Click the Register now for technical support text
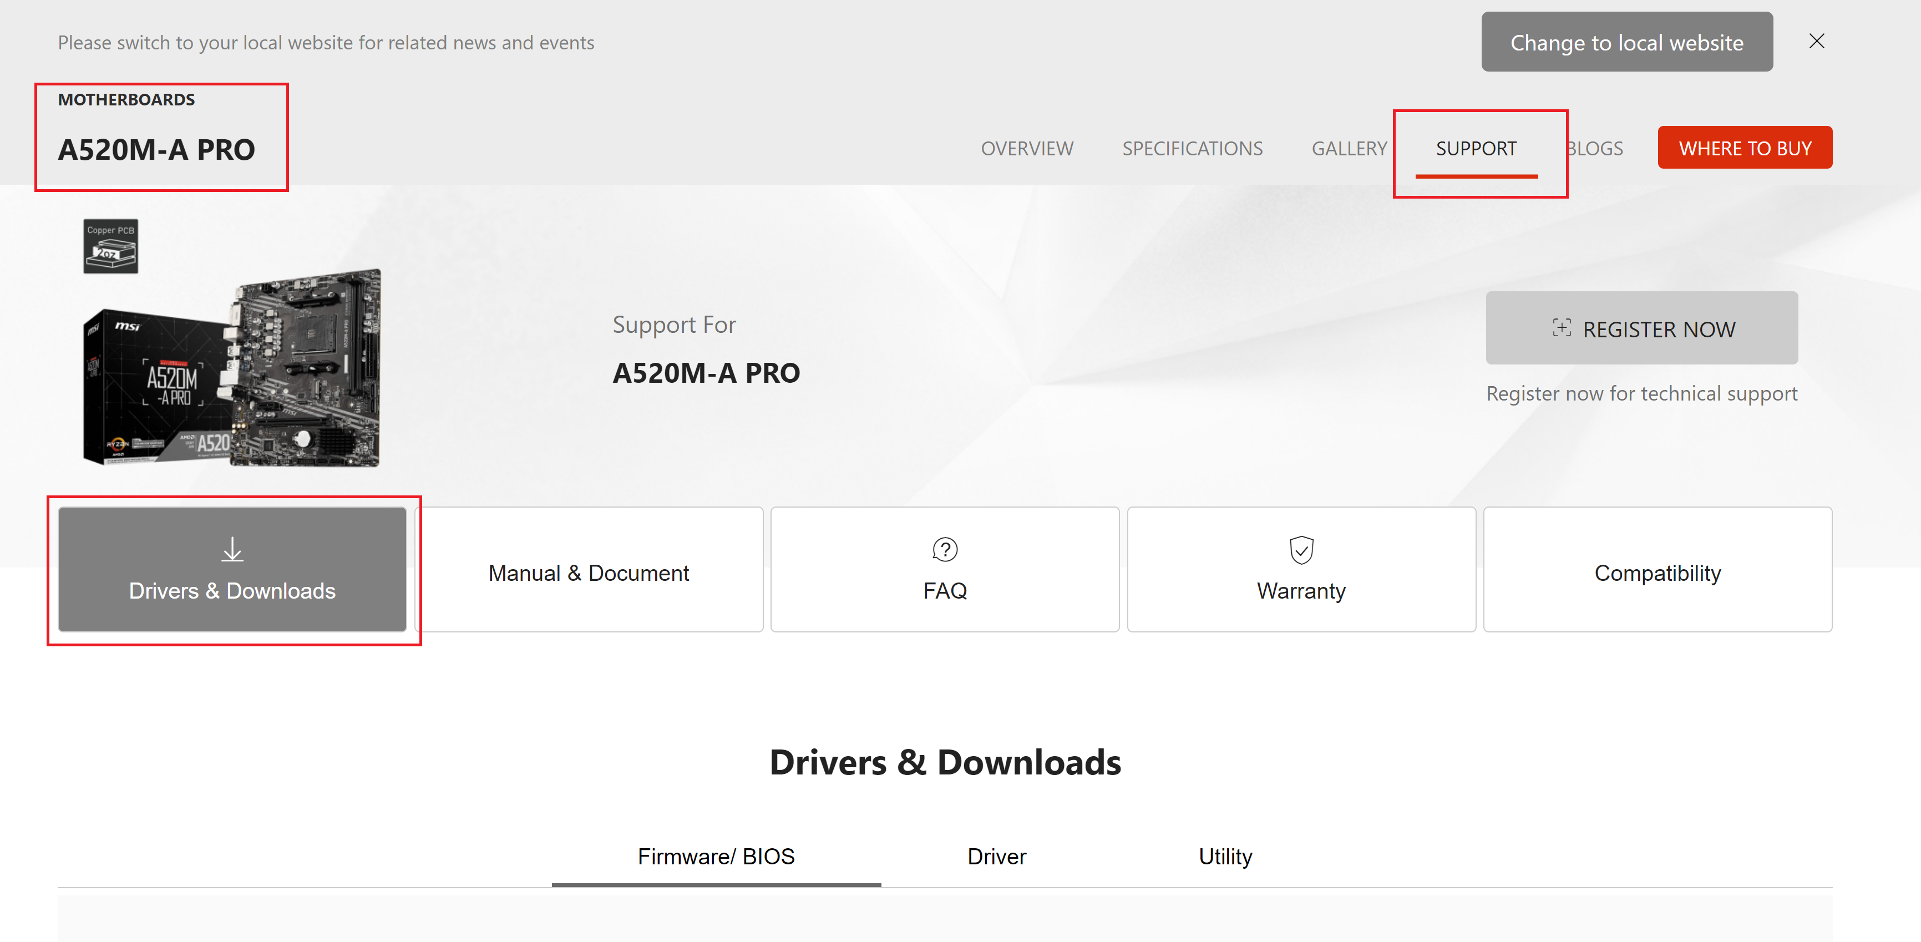This screenshot has height=942, width=1921. (x=1641, y=393)
